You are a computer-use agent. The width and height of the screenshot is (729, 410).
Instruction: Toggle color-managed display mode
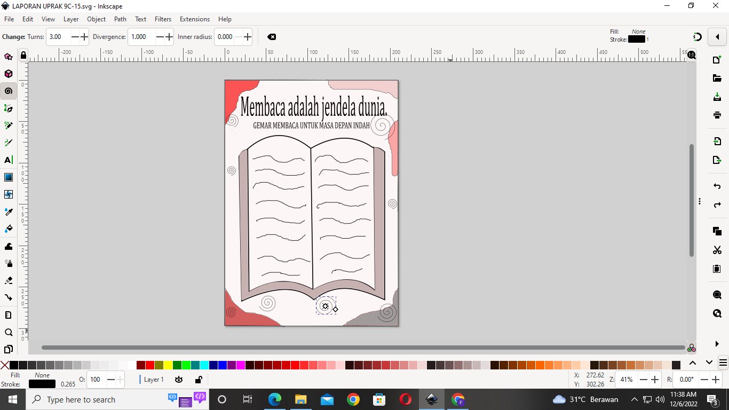(x=692, y=348)
